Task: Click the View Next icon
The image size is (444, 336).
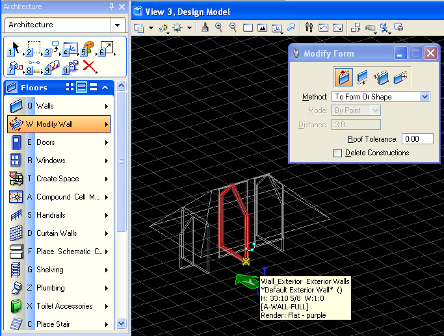Action: (x=337, y=28)
